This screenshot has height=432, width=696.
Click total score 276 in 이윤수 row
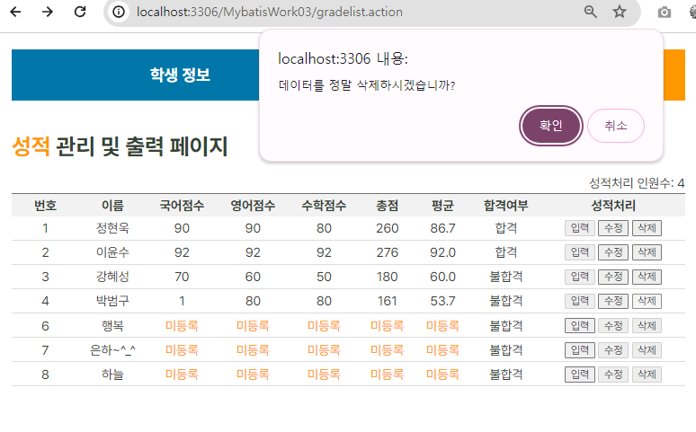click(387, 252)
